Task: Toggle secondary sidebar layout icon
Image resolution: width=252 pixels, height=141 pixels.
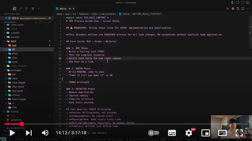Action: 243,3
